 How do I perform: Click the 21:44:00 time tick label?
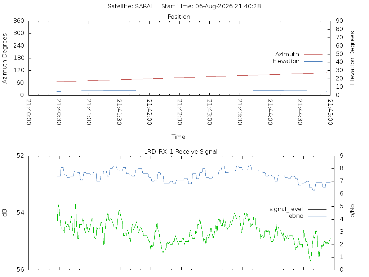click(x=270, y=112)
